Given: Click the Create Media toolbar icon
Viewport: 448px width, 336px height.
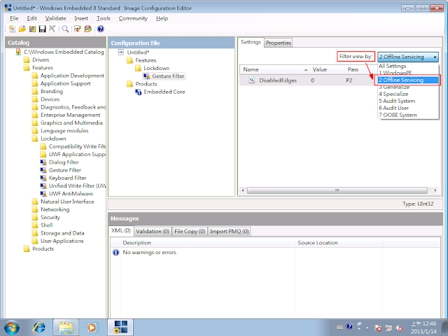Looking at the screenshot, I should [x=87, y=29].
